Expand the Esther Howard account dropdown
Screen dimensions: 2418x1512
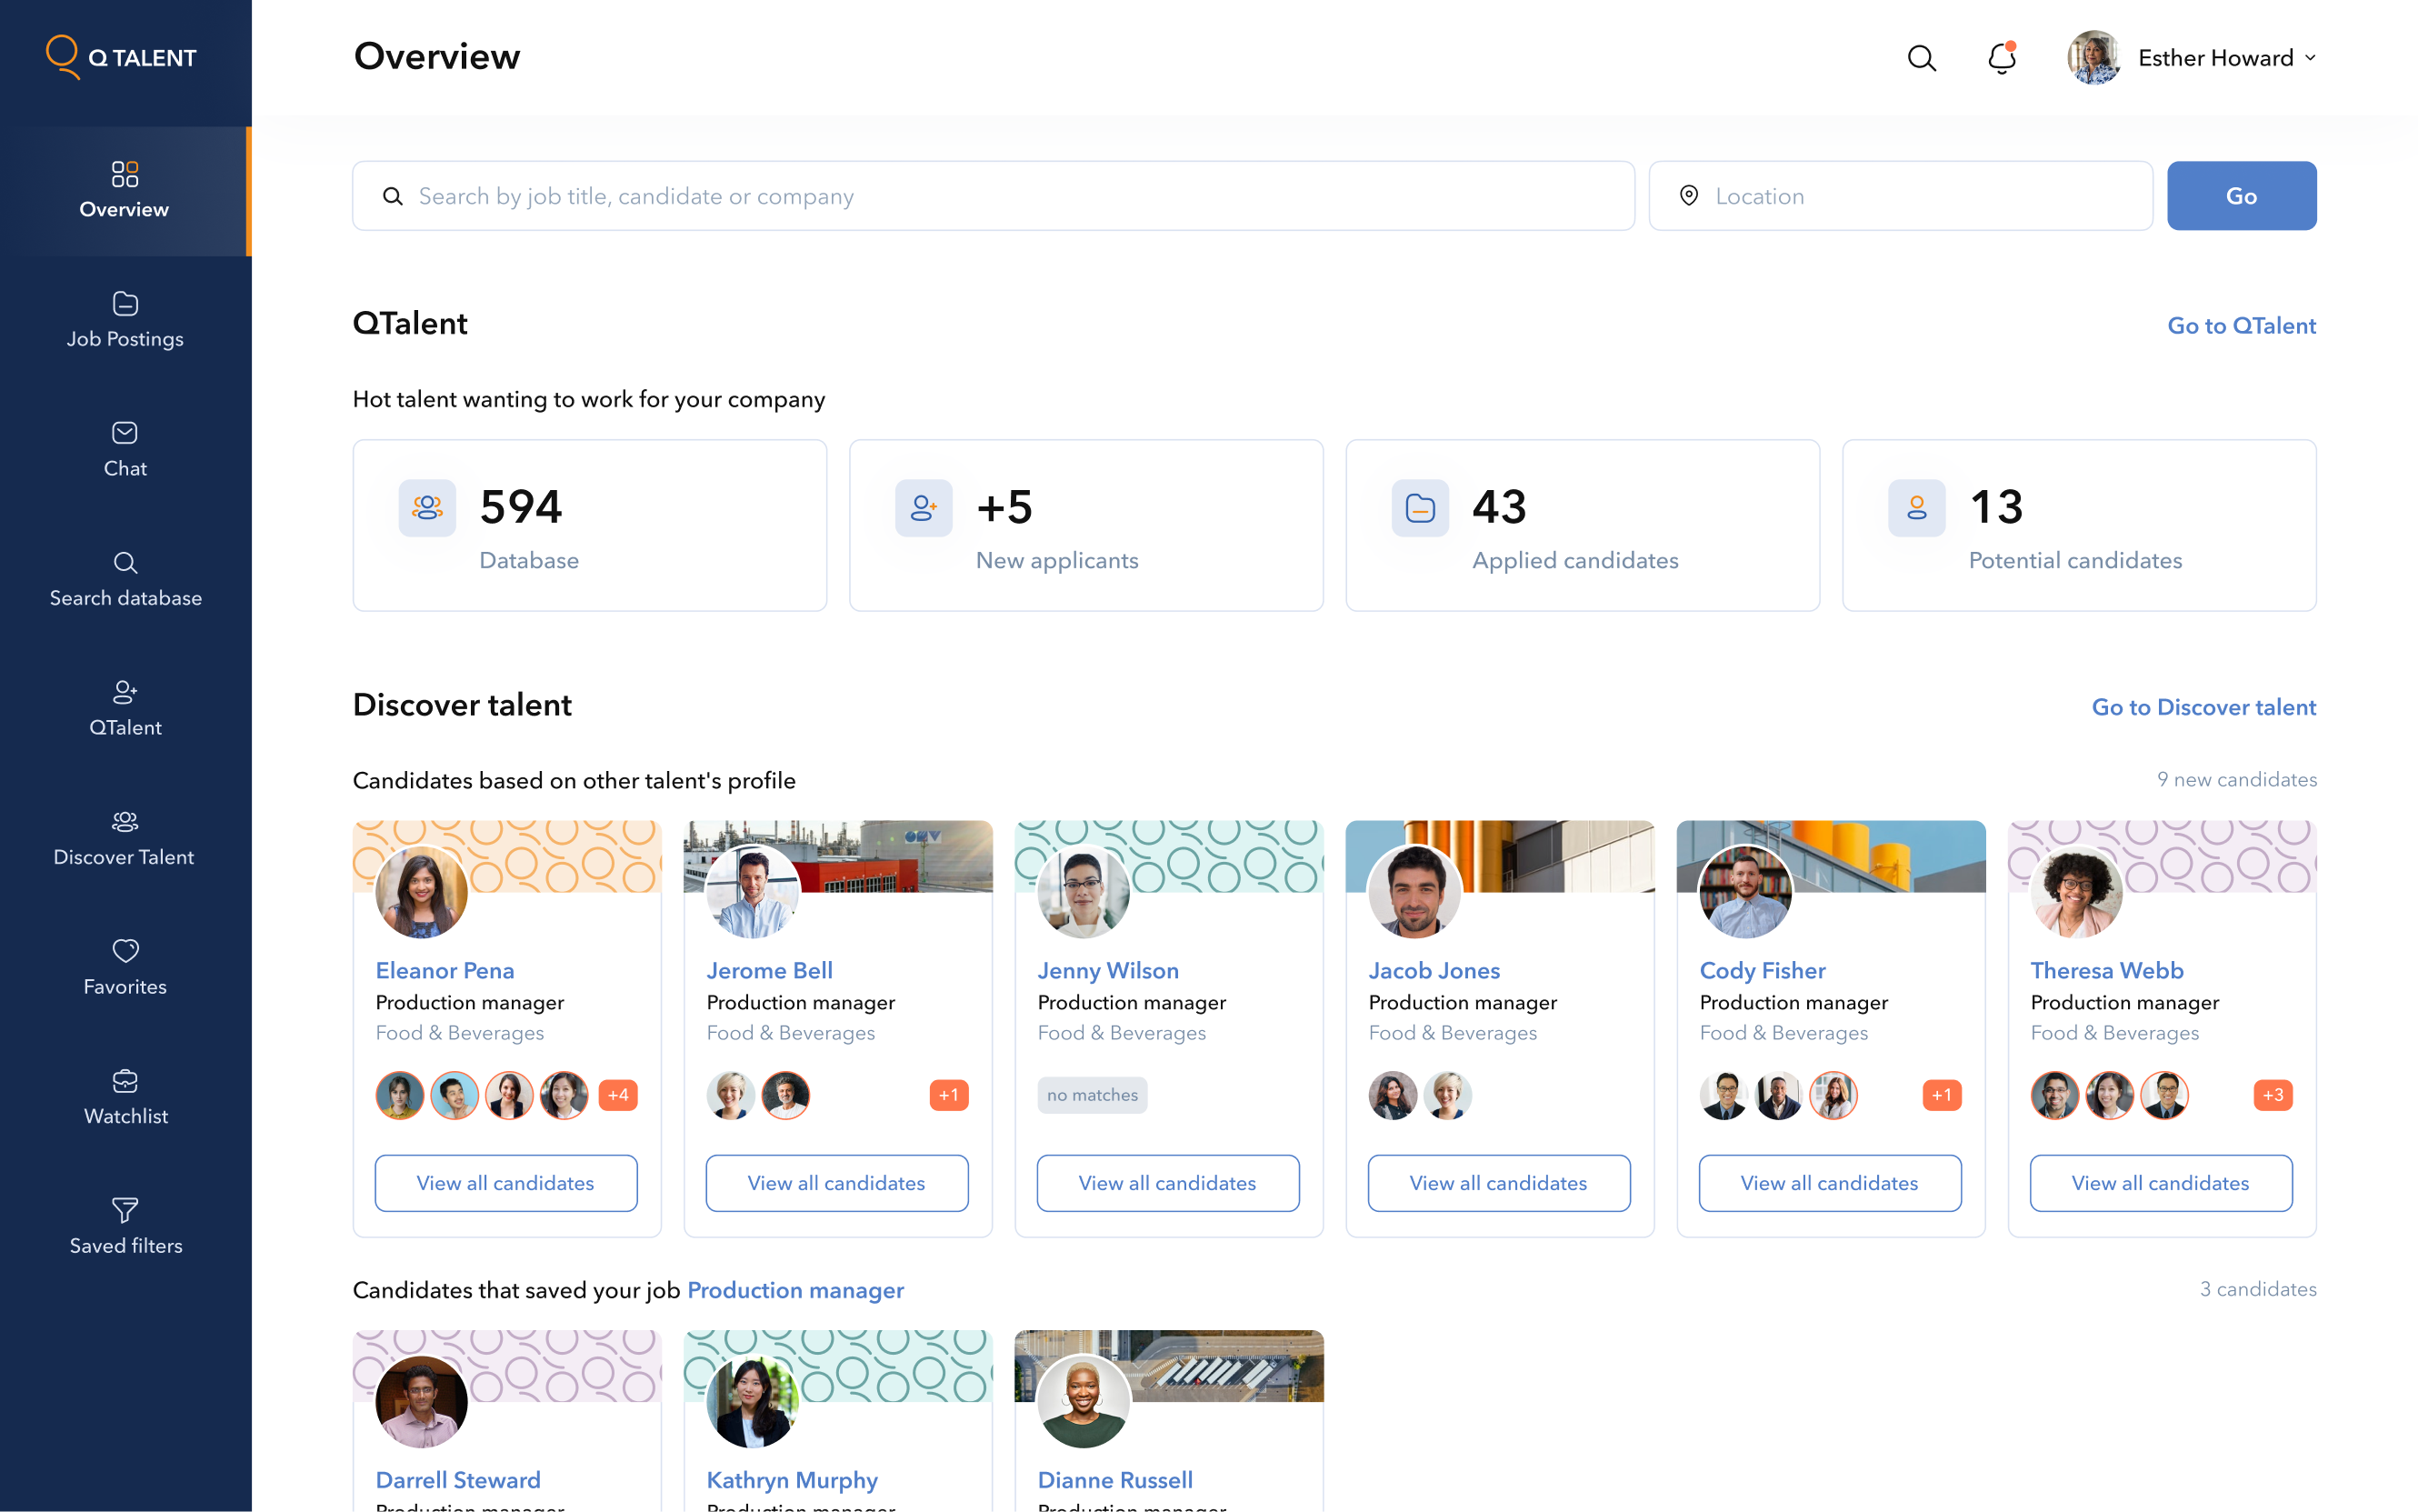tap(2309, 58)
